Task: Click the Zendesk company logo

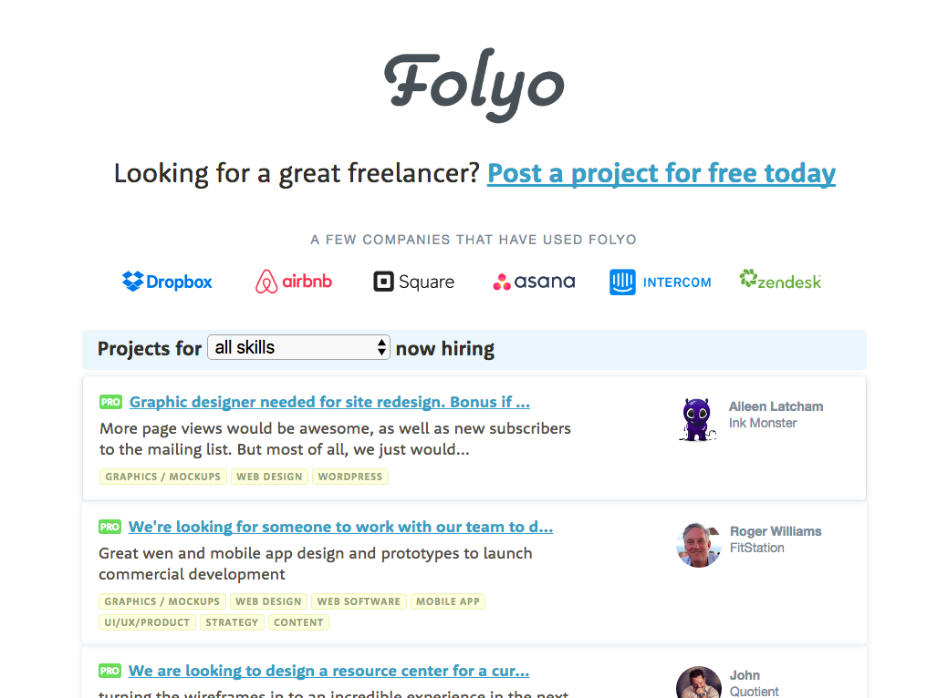Action: coord(780,280)
